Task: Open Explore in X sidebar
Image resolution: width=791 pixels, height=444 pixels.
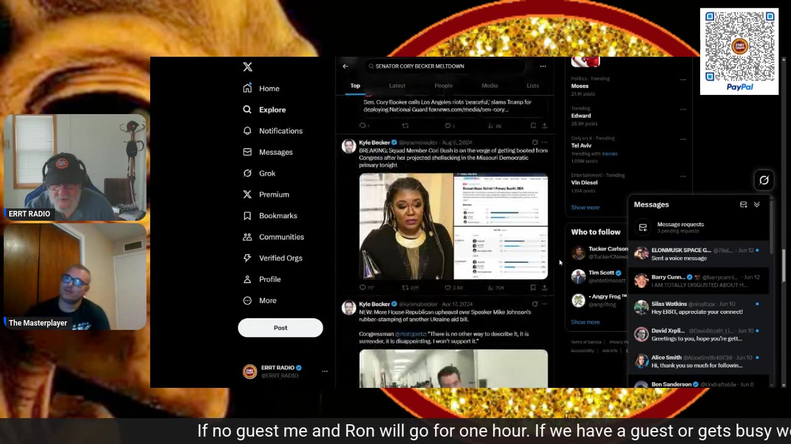Action: point(264,110)
